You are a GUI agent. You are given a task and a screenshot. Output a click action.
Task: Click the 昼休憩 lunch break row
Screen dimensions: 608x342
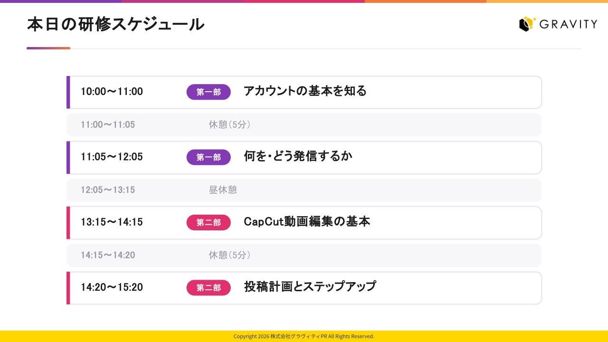(x=304, y=190)
